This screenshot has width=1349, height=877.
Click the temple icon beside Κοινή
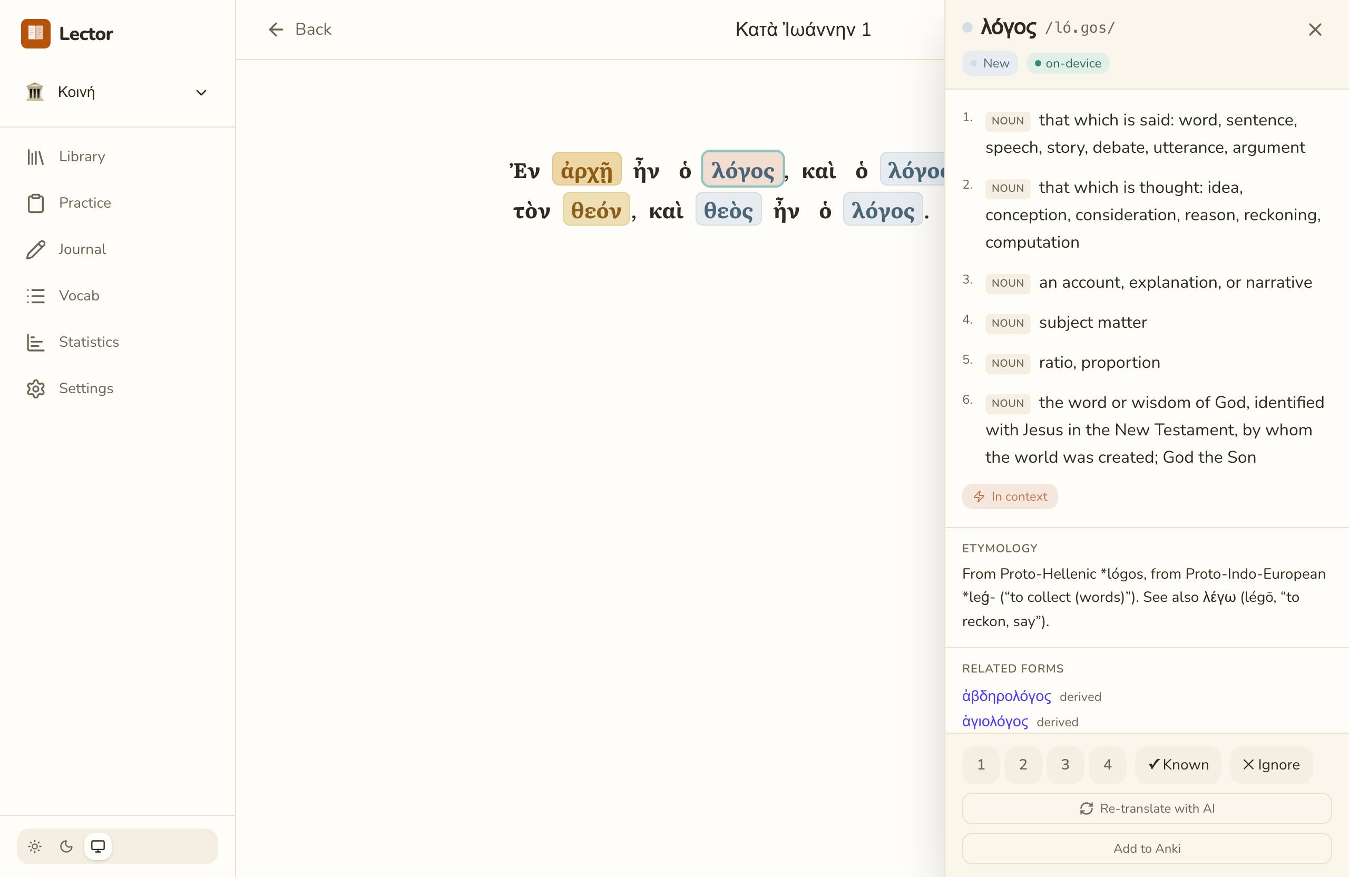click(35, 92)
